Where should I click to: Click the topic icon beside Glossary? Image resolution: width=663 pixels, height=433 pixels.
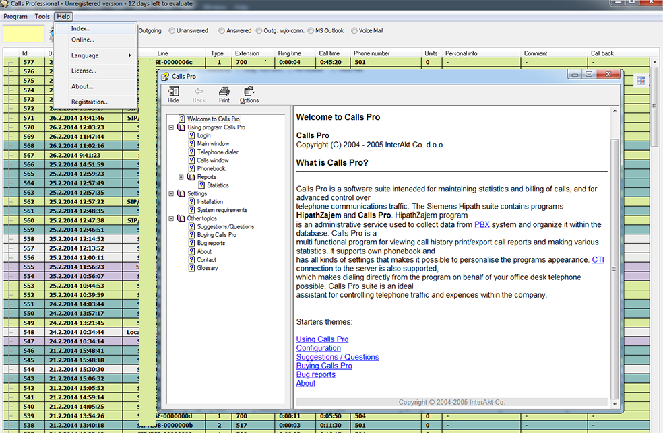tap(191, 268)
